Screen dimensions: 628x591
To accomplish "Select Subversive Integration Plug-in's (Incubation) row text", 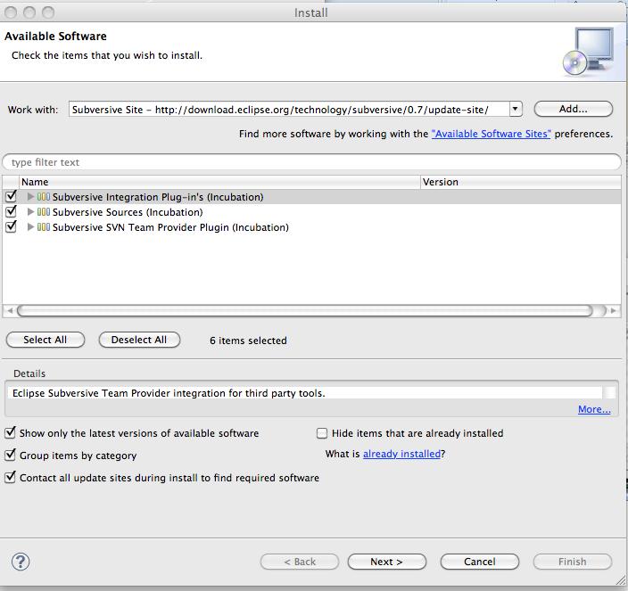I will (x=158, y=197).
